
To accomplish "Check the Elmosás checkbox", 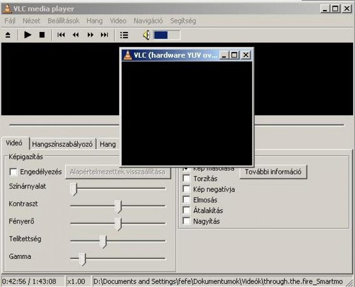I will tap(187, 200).
